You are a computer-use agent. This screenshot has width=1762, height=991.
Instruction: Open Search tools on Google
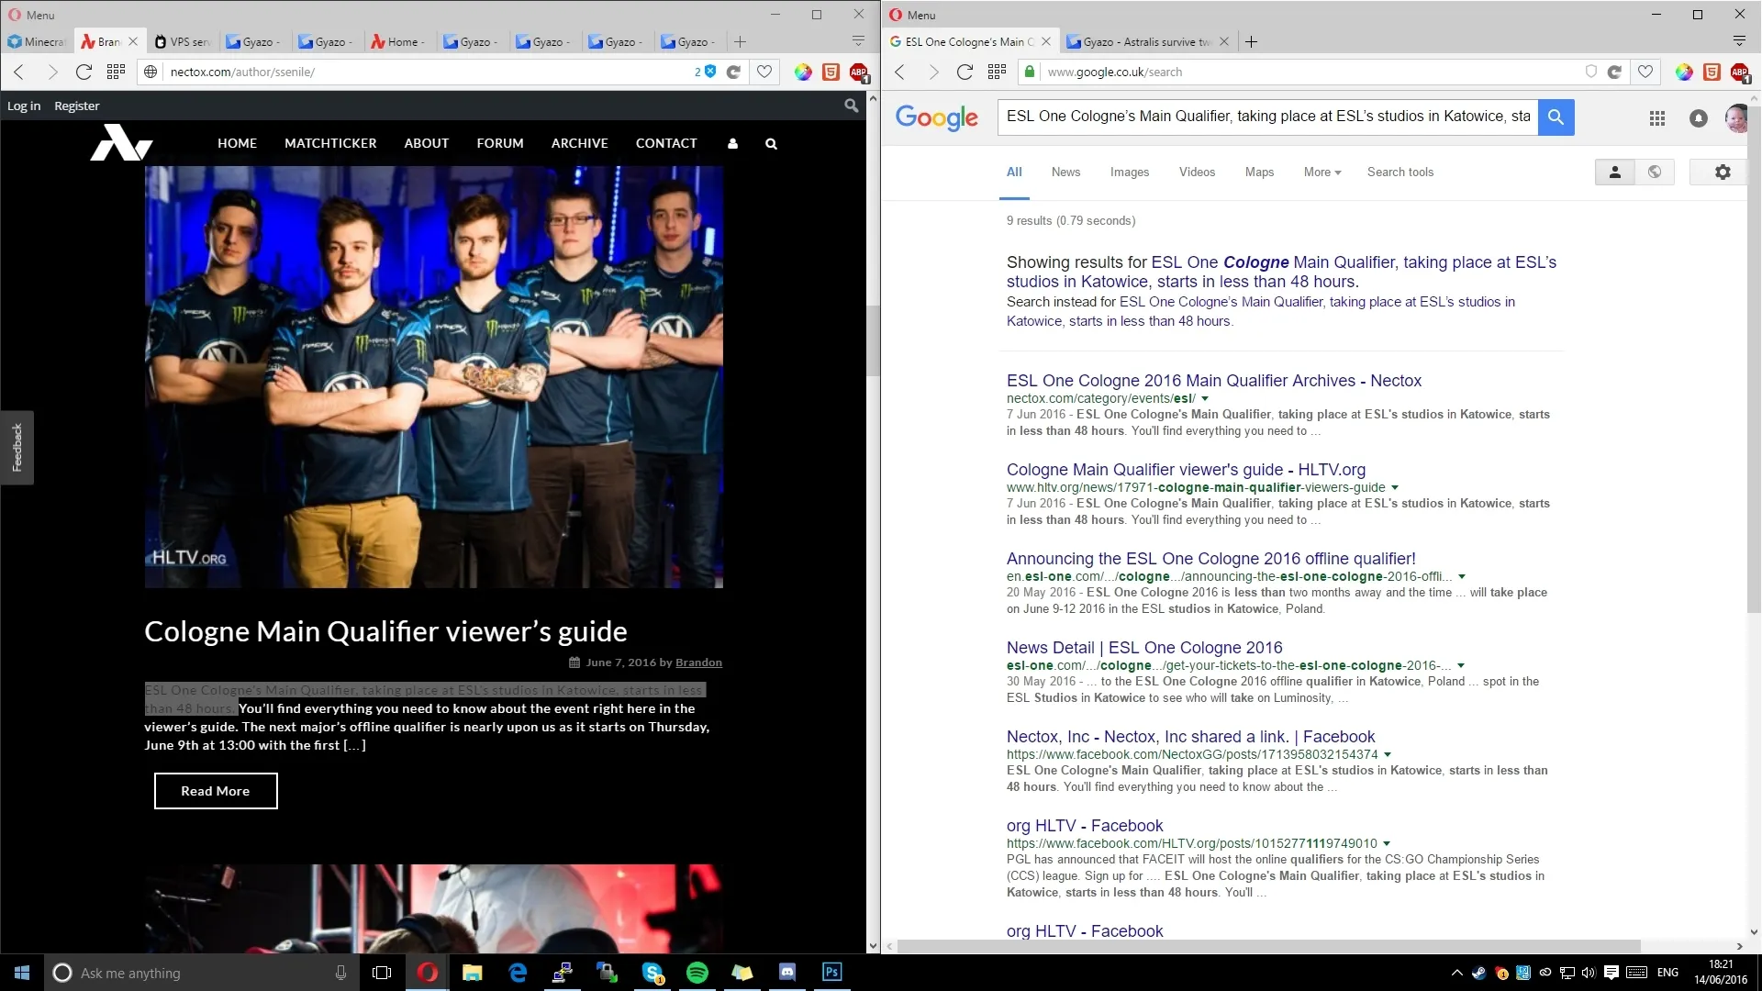coord(1400,173)
